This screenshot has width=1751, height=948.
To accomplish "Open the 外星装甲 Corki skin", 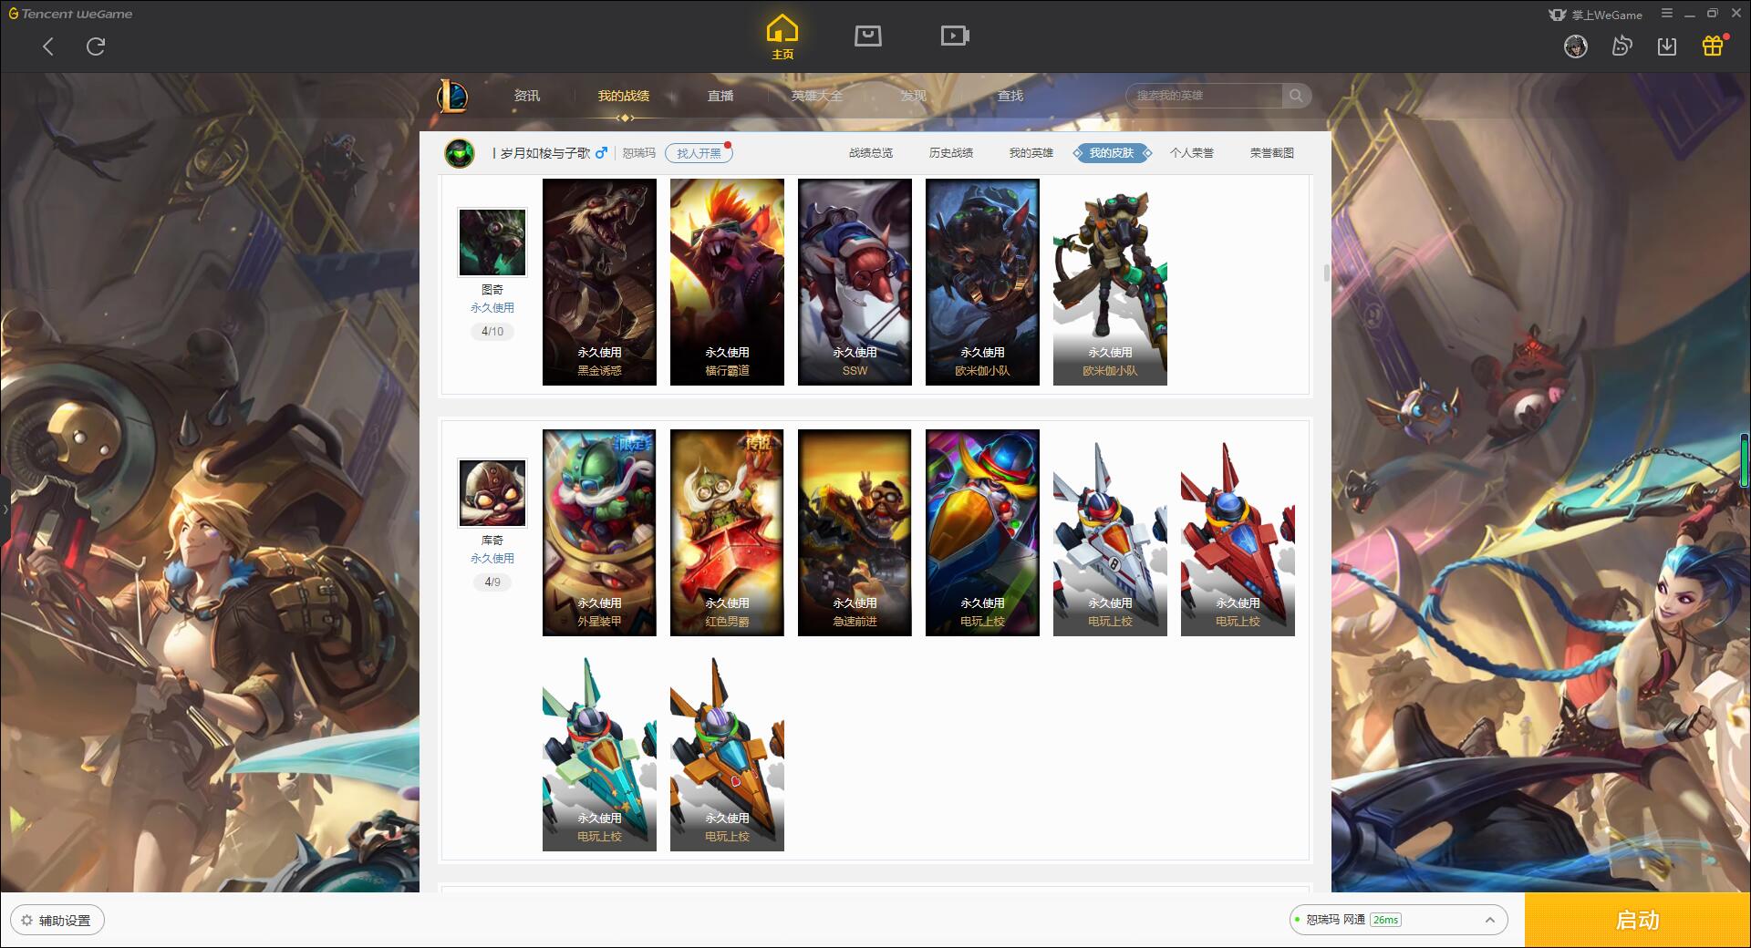I will pyautogui.click(x=599, y=532).
